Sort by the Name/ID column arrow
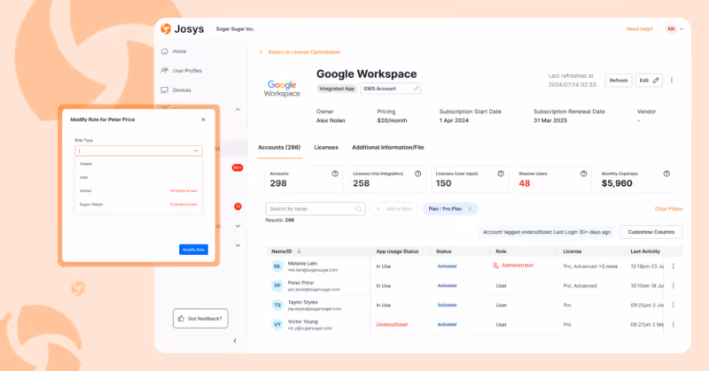Image resolution: width=709 pixels, height=371 pixels. click(299, 251)
